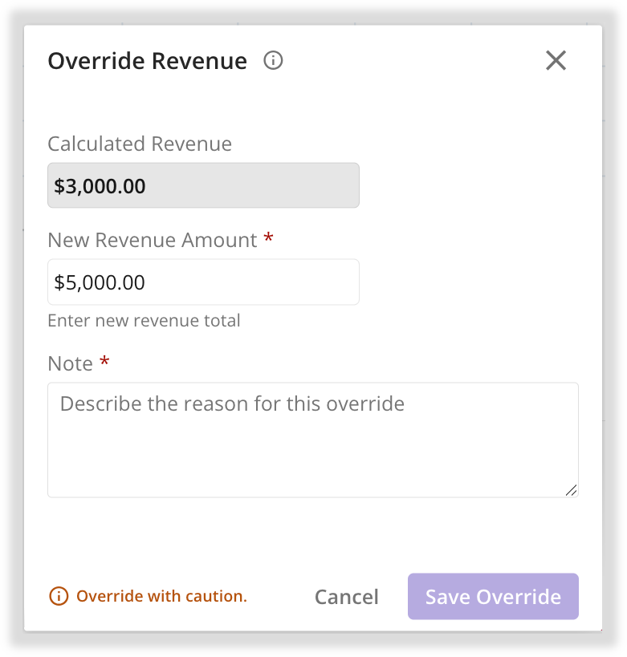The height and width of the screenshot is (657, 627).
Task: Click the Calculated Revenue label
Action: (x=140, y=144)
